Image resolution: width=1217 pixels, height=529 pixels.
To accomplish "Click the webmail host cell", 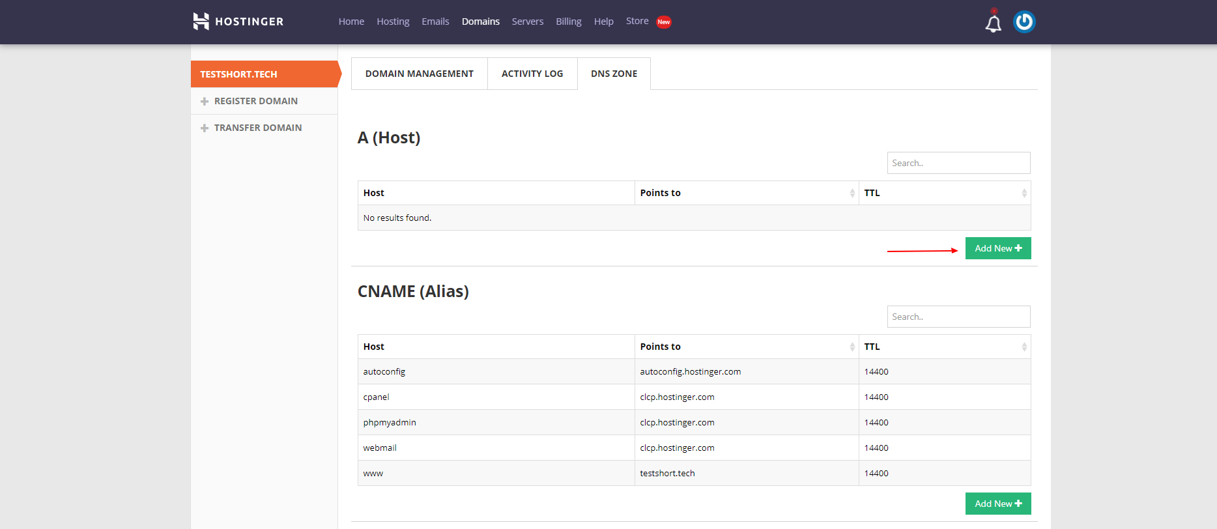I will click(496, 448).
